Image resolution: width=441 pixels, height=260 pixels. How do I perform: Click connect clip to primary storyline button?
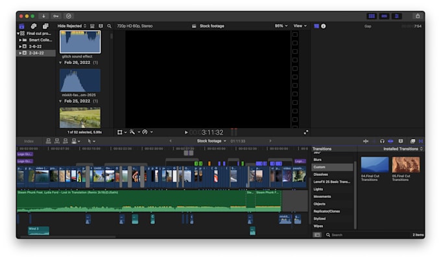[x=49, y=141]
